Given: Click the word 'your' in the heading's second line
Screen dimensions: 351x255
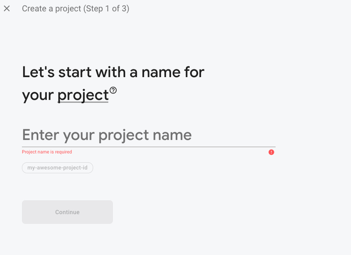Looking at the screenshot, I should point(37,95).
